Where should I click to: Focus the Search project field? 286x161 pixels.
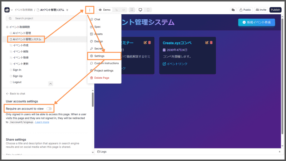pyautogui.click(x=46, y=19)
